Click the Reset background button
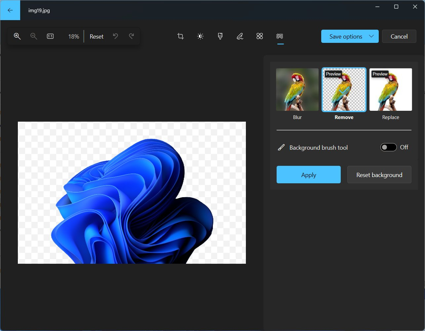The image size is (425, 331). (379, 175)
